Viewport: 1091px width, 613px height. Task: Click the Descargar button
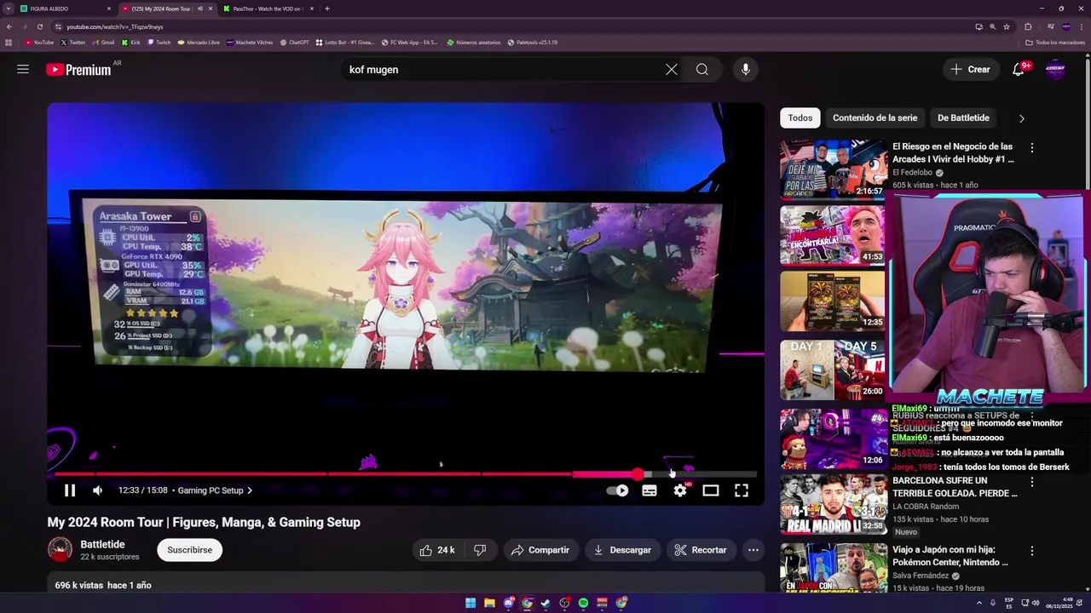tap(622, 550)
